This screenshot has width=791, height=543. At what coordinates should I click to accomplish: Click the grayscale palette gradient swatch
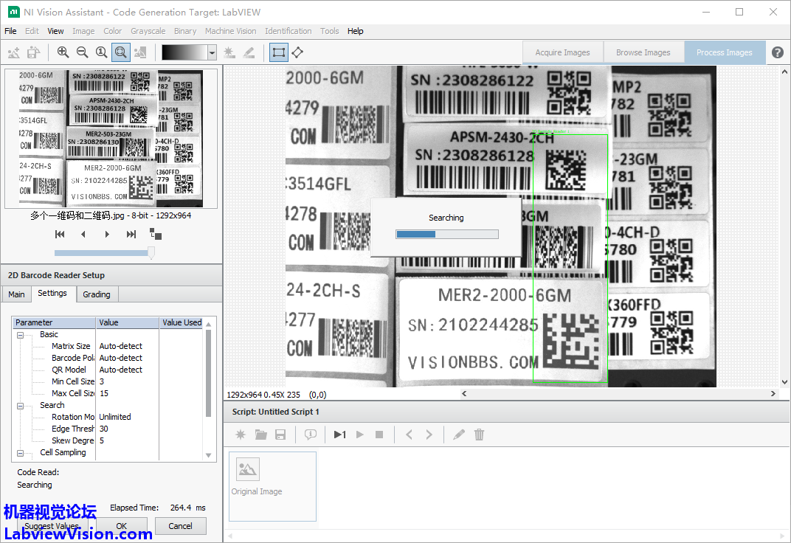point(184,52)
